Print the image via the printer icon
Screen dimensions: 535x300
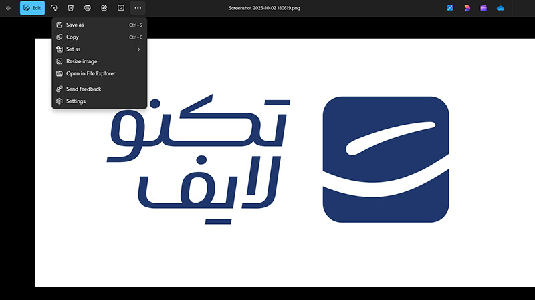88,8
